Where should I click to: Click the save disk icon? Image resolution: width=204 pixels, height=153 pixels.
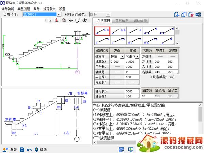(x=22, y=150)
